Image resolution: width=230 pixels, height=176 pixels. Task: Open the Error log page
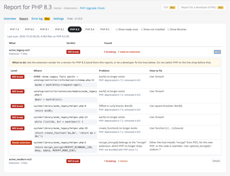(37, 19)
